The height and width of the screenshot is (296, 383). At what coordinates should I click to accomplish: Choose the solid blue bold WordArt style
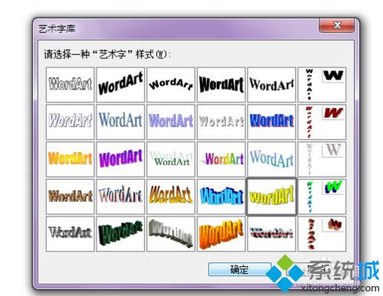[272, 122]
